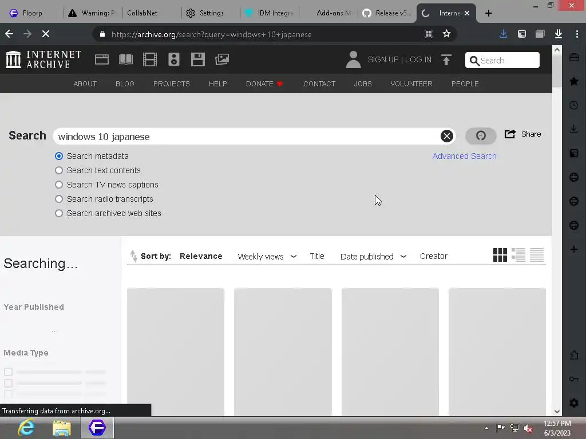Clear the search query with X button
This screenshot has width=586, height=439.
(446, 136)
